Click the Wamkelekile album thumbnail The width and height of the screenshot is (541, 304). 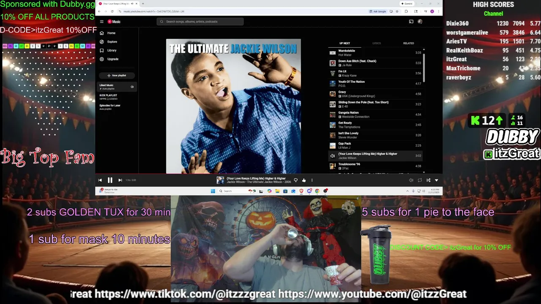tap(333, 53)
